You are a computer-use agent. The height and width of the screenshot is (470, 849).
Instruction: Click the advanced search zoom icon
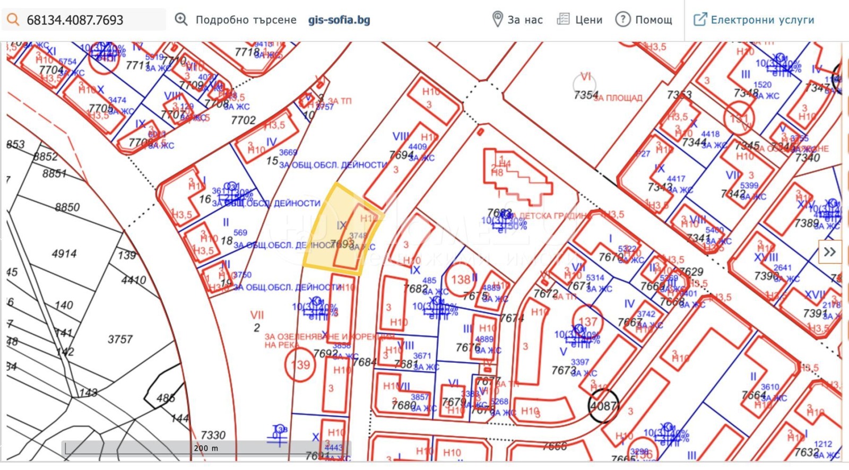(181, 20)
